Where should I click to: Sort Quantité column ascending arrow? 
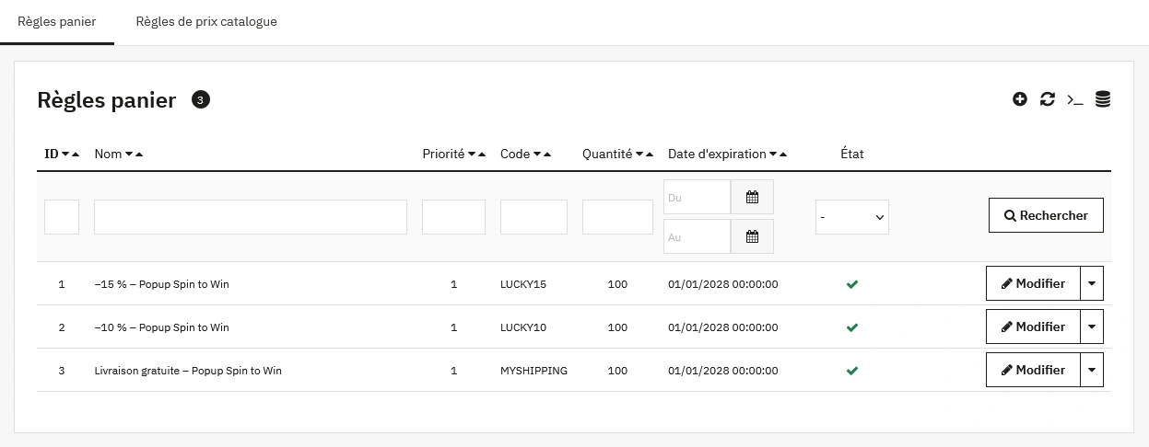pos(650,155)
